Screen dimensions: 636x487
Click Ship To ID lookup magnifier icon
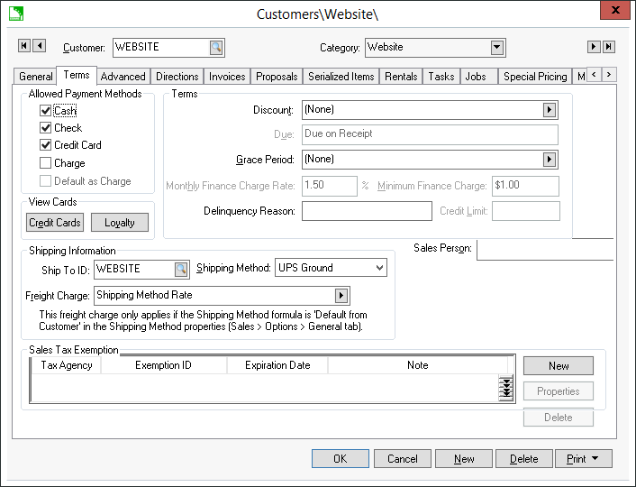click(181, 268)
